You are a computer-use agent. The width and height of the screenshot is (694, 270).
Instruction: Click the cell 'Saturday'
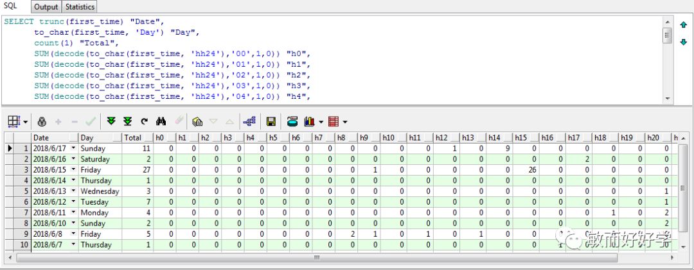100,159
